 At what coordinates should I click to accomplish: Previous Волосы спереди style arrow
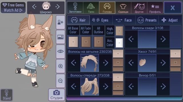coord(74,86)
